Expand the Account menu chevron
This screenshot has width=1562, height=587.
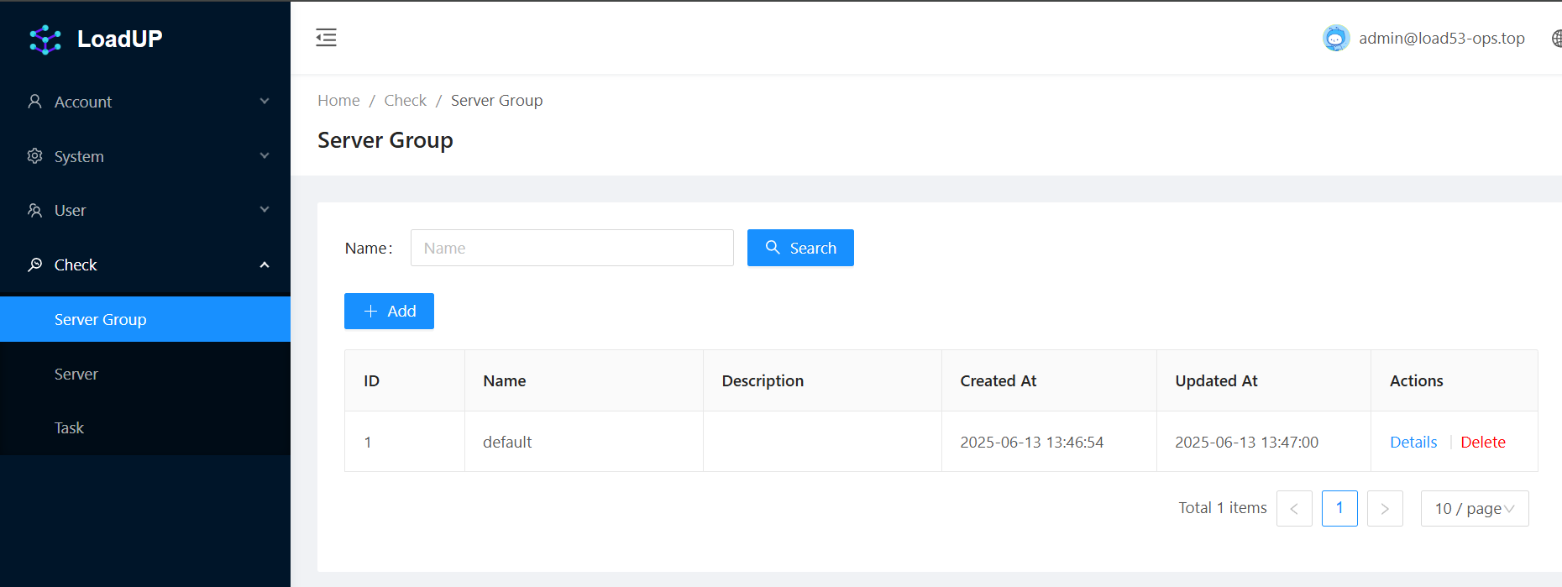tap(265, 102)
